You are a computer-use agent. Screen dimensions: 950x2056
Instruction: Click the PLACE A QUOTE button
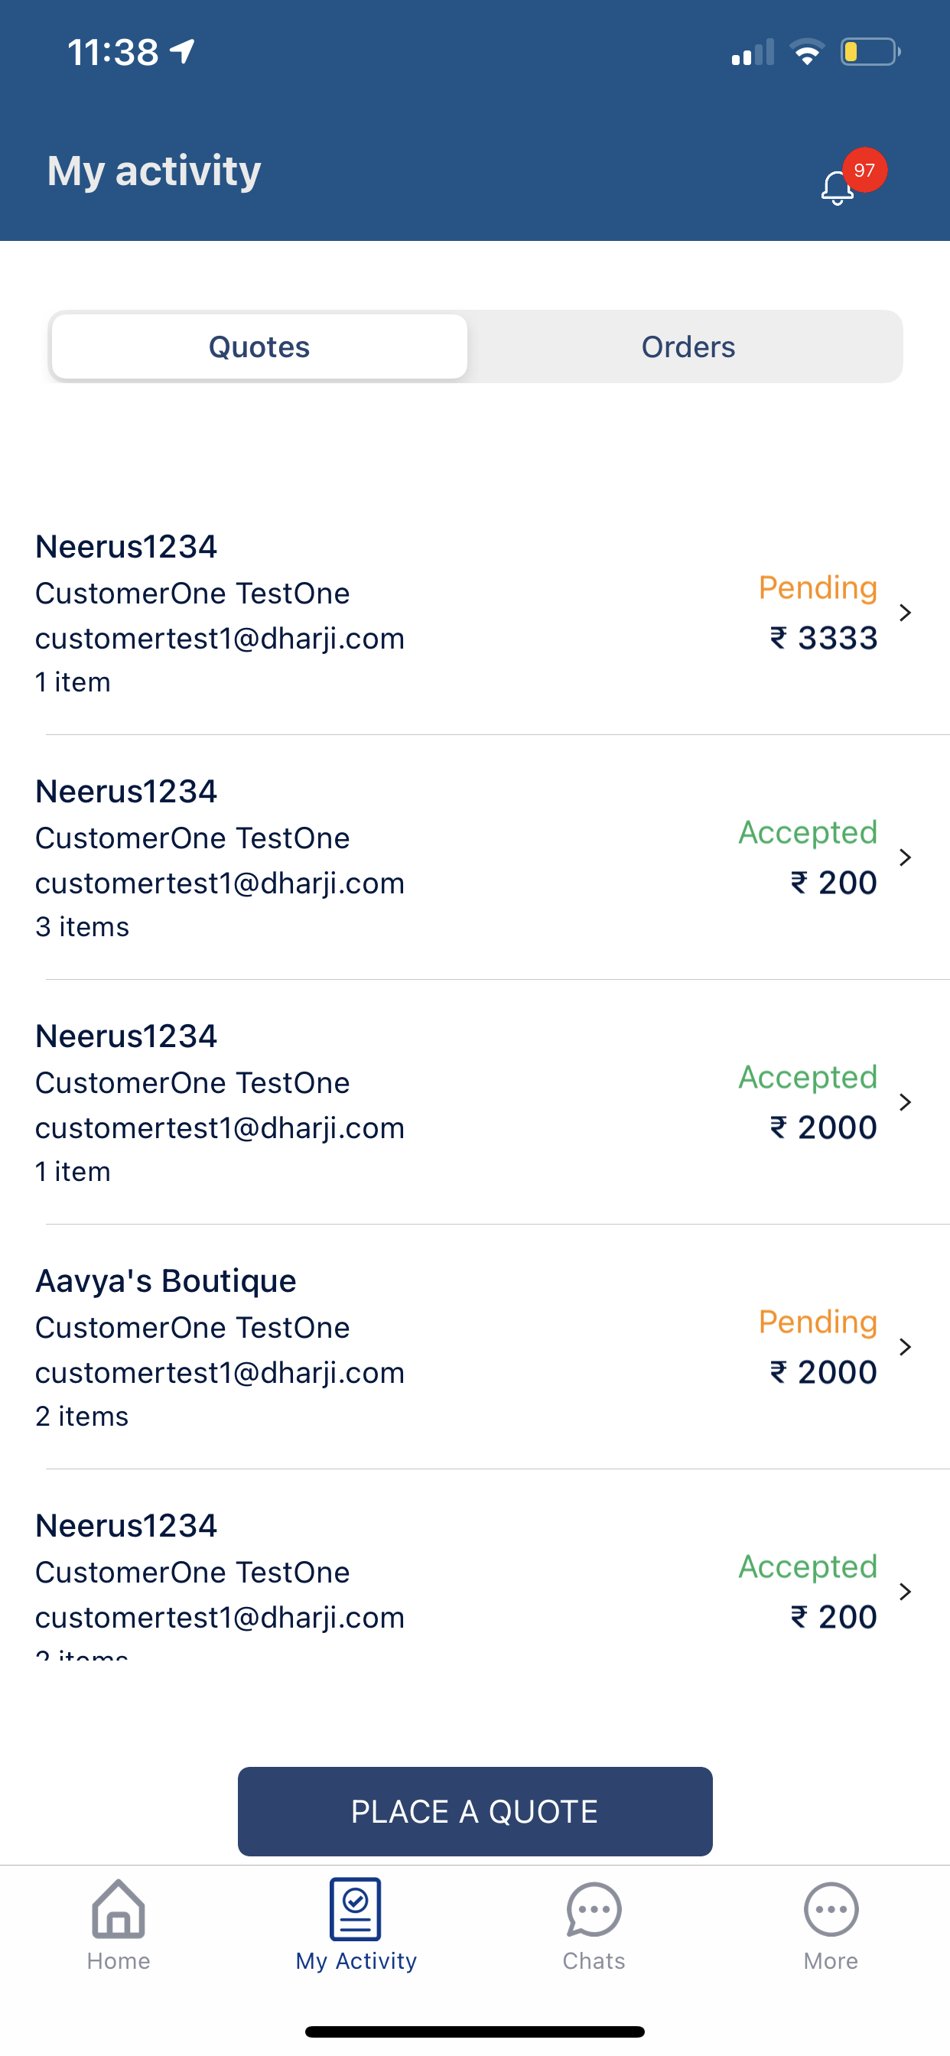pyautogui.click(x=475, y=1811)
